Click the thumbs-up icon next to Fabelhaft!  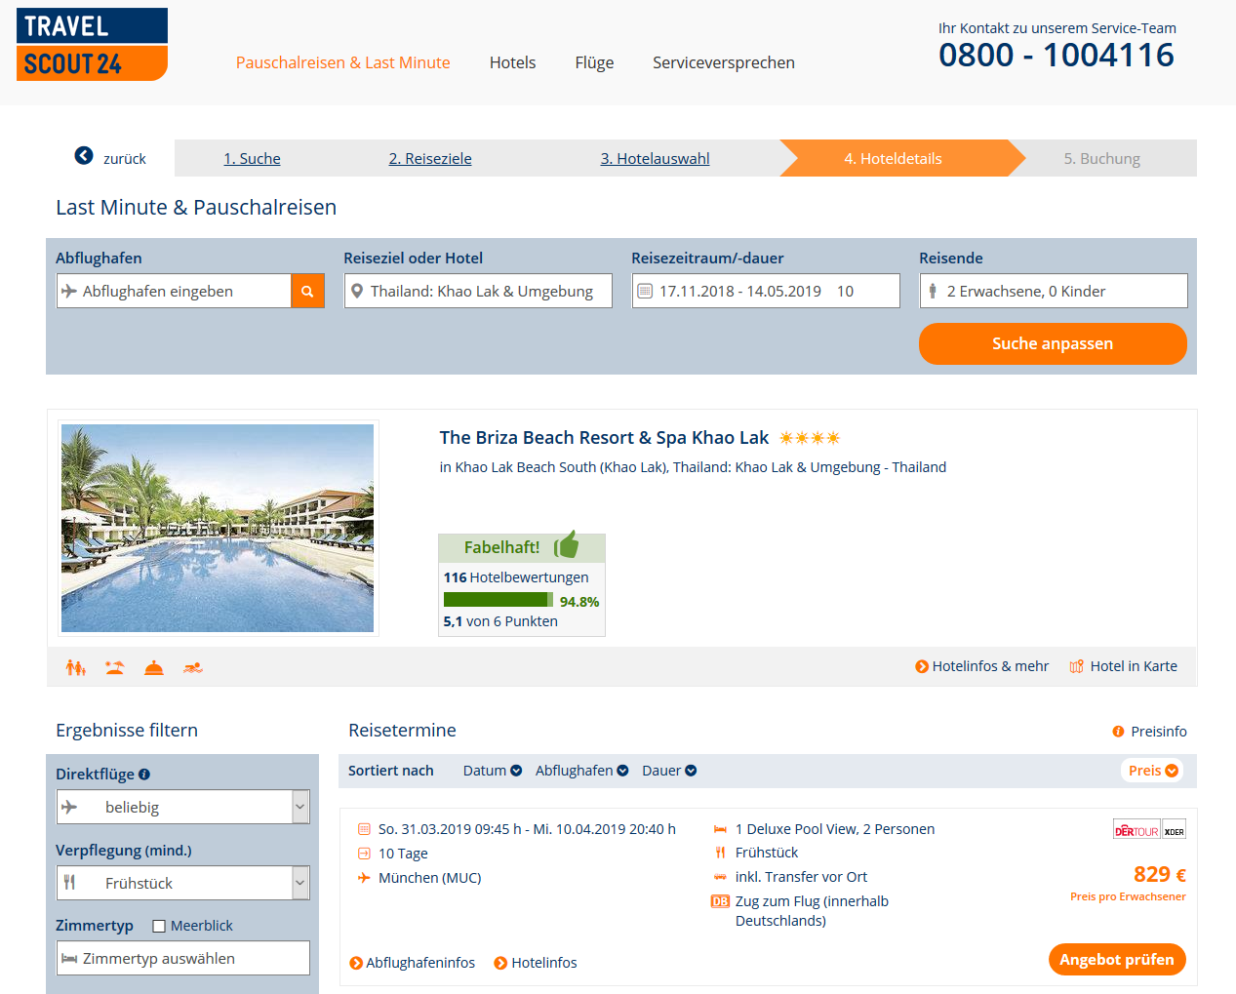coord(567,544)
